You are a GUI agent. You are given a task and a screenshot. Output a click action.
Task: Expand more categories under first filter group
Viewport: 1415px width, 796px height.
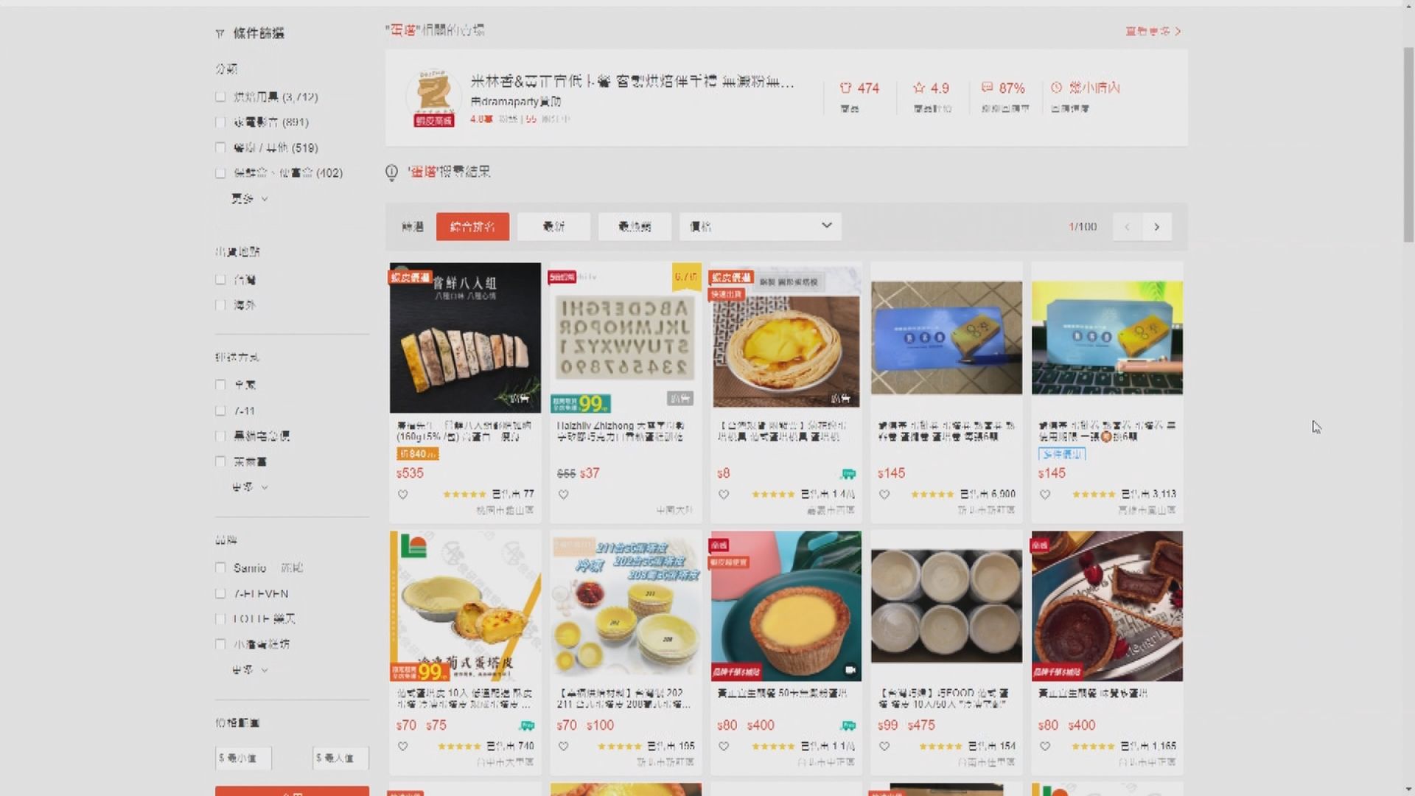click(248, 198)
